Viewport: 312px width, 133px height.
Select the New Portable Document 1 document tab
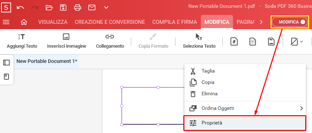[47, 62]
